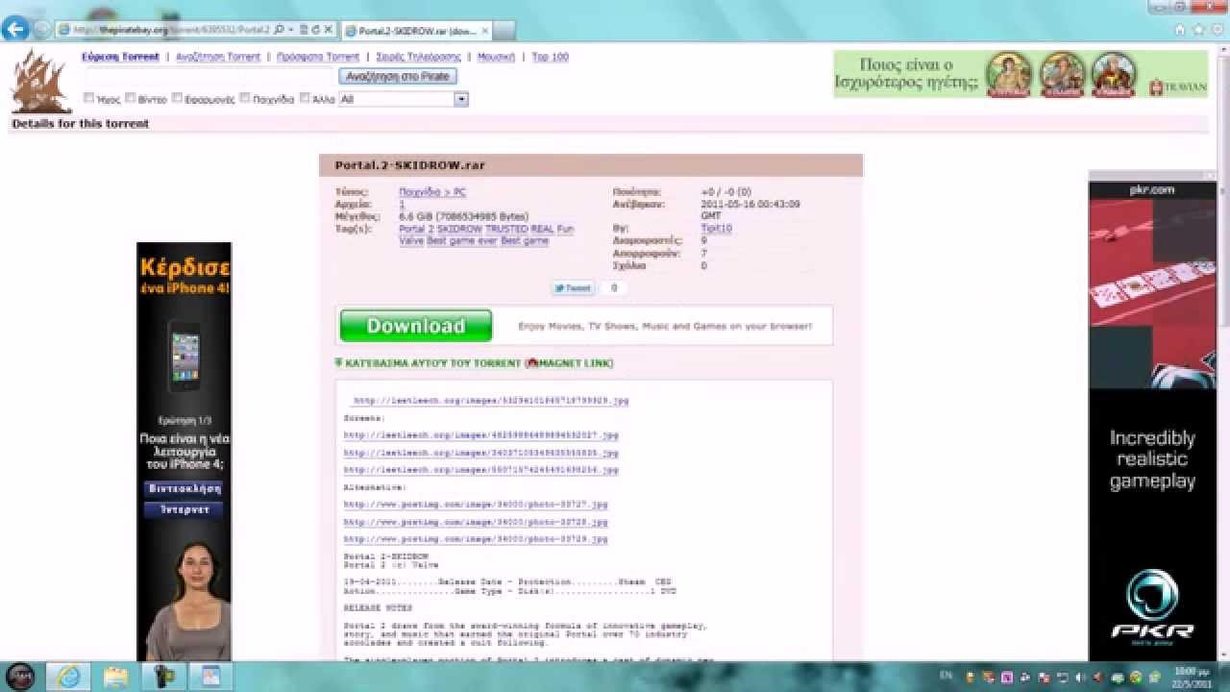Click the Tweet button

coord(573,287)
